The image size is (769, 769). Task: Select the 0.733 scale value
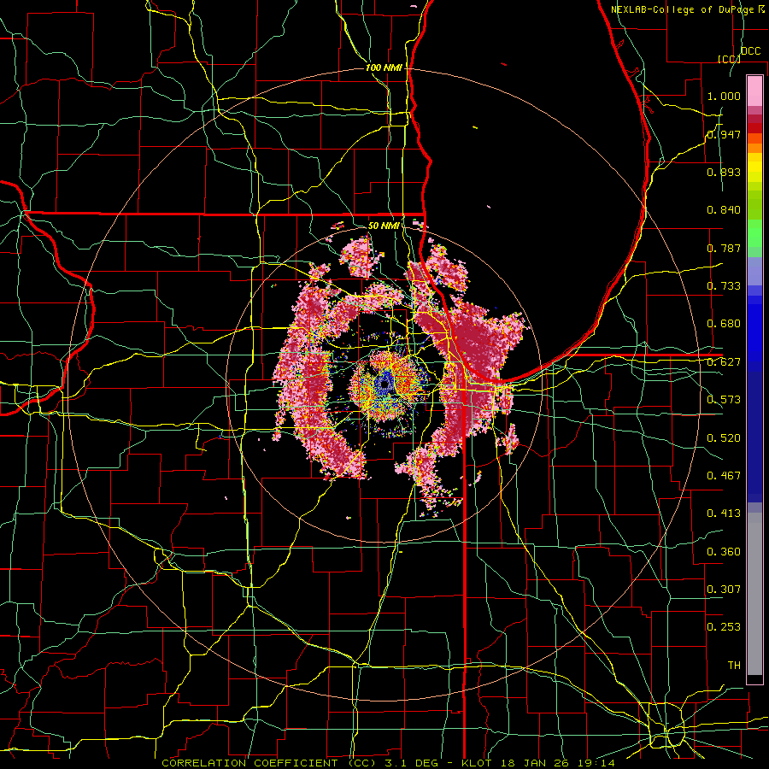coord(724,286)
